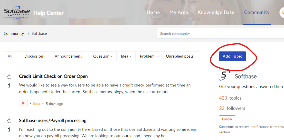Click the Softbase heading in sidebar
This screenshot has height=140, width=284.
pyautogui.click(x=246, y=77)
